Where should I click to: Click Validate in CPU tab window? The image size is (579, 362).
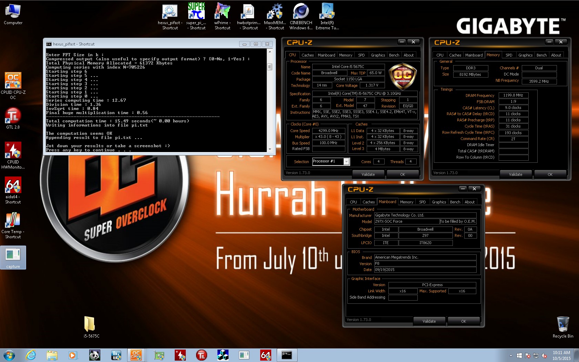(368, 174)
